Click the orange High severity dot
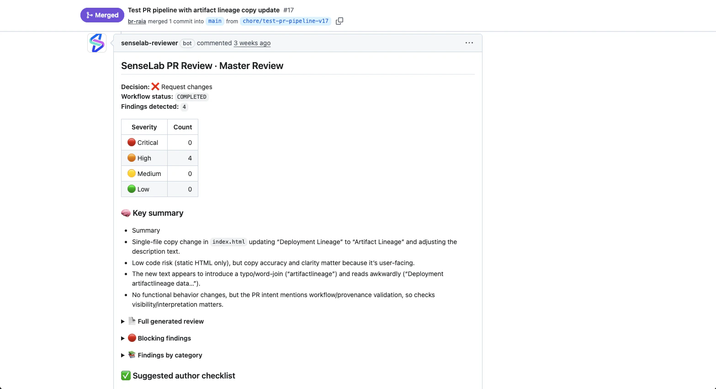The image size is (716, 389). click(x=132, y=158)
